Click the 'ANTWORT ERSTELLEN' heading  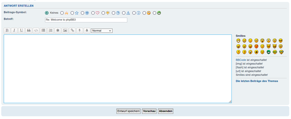click(18, 6)
